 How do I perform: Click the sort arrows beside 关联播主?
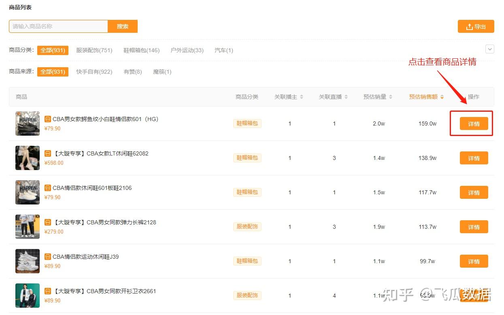click(x=300, y=97)
